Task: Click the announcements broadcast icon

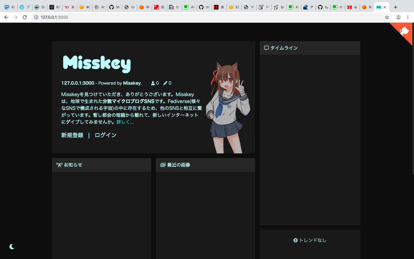Action: pos(59,165)
